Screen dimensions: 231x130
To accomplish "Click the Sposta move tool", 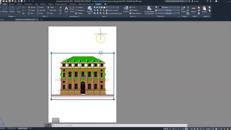I will pos(31,7).
